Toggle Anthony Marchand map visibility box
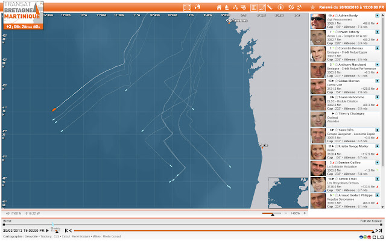Viewport: 386px width, 241px height. click(x=377, y=64)
